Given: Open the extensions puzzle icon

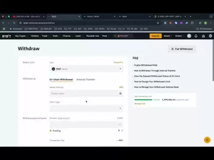Looking at the screenshot, I should [192, 23].
